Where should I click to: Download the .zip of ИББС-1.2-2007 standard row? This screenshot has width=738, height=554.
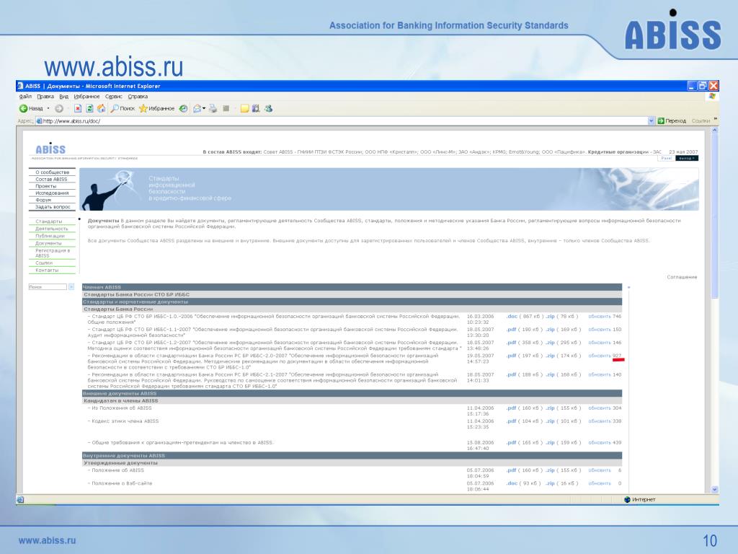tap(550, 343)
